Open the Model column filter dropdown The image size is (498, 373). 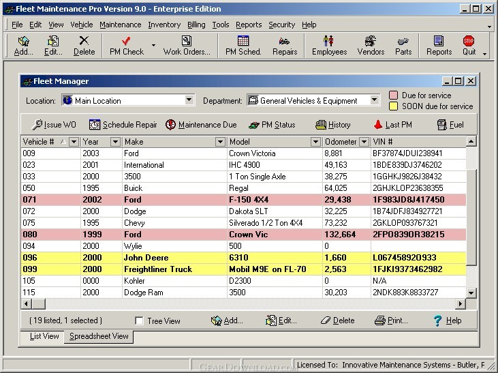click(x=315, y=142)
